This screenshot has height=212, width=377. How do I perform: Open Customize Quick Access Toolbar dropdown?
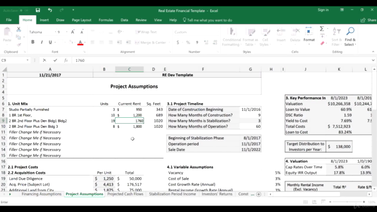(73, 10)
